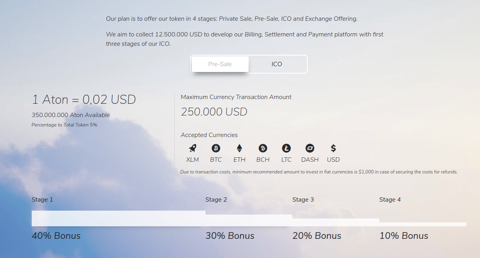Click the 250.000 USD maximum amount

(x=214, y=112)
